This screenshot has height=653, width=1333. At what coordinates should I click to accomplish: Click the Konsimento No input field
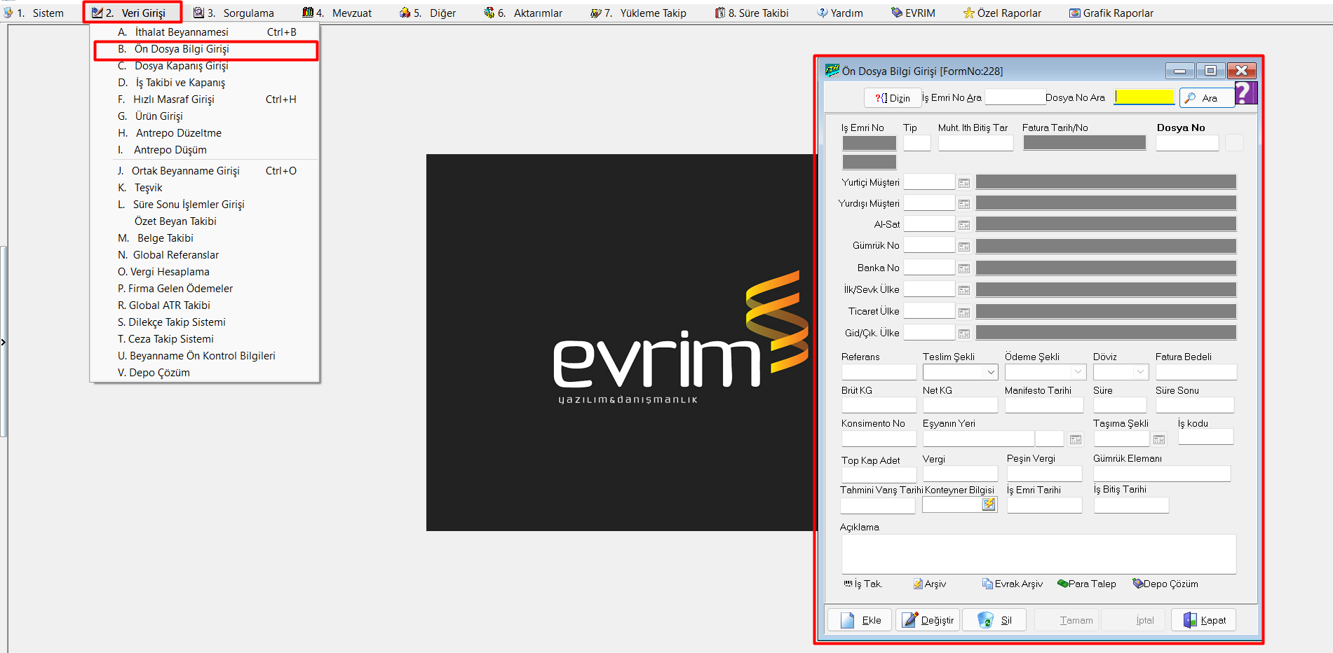pos(879,439)
